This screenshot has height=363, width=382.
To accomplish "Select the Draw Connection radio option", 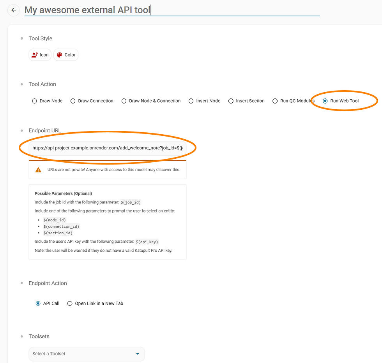I will click(92, 101).
